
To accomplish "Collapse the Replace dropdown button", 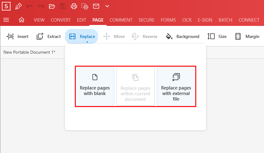I will point(82,36).
